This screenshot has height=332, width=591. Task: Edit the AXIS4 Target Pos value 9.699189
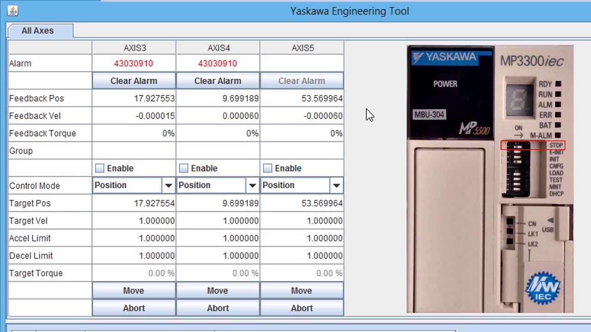[218, 203]
